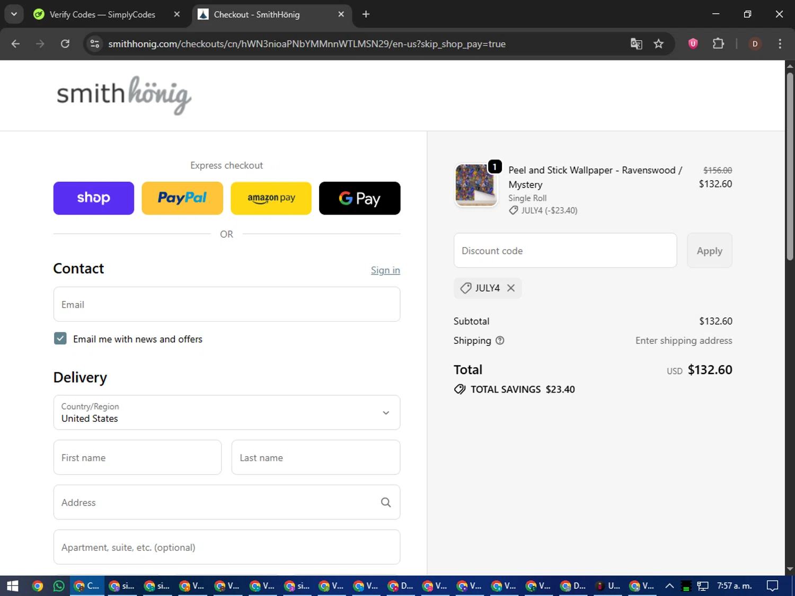795x596 pixels.
Task: Click the address bar URL
Action: 307,44
